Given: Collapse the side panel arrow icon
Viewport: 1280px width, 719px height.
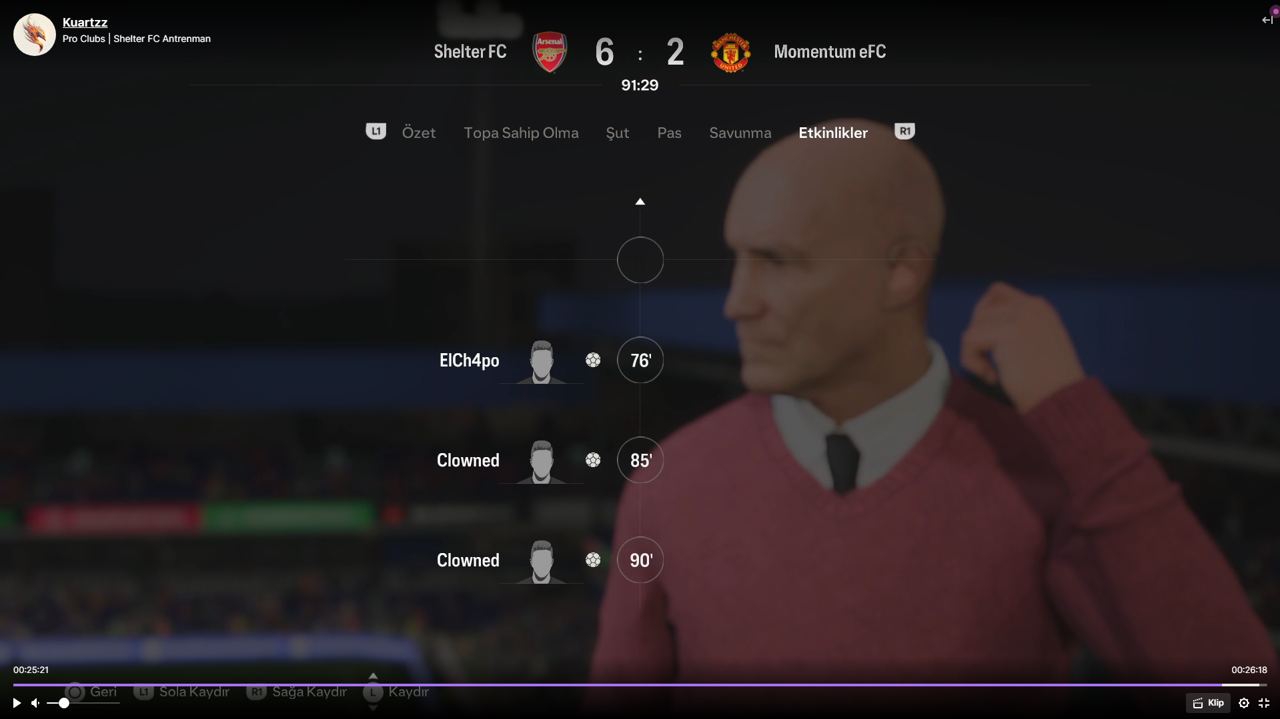Looking at the screenshot, I should click(x=1267, y=20).
